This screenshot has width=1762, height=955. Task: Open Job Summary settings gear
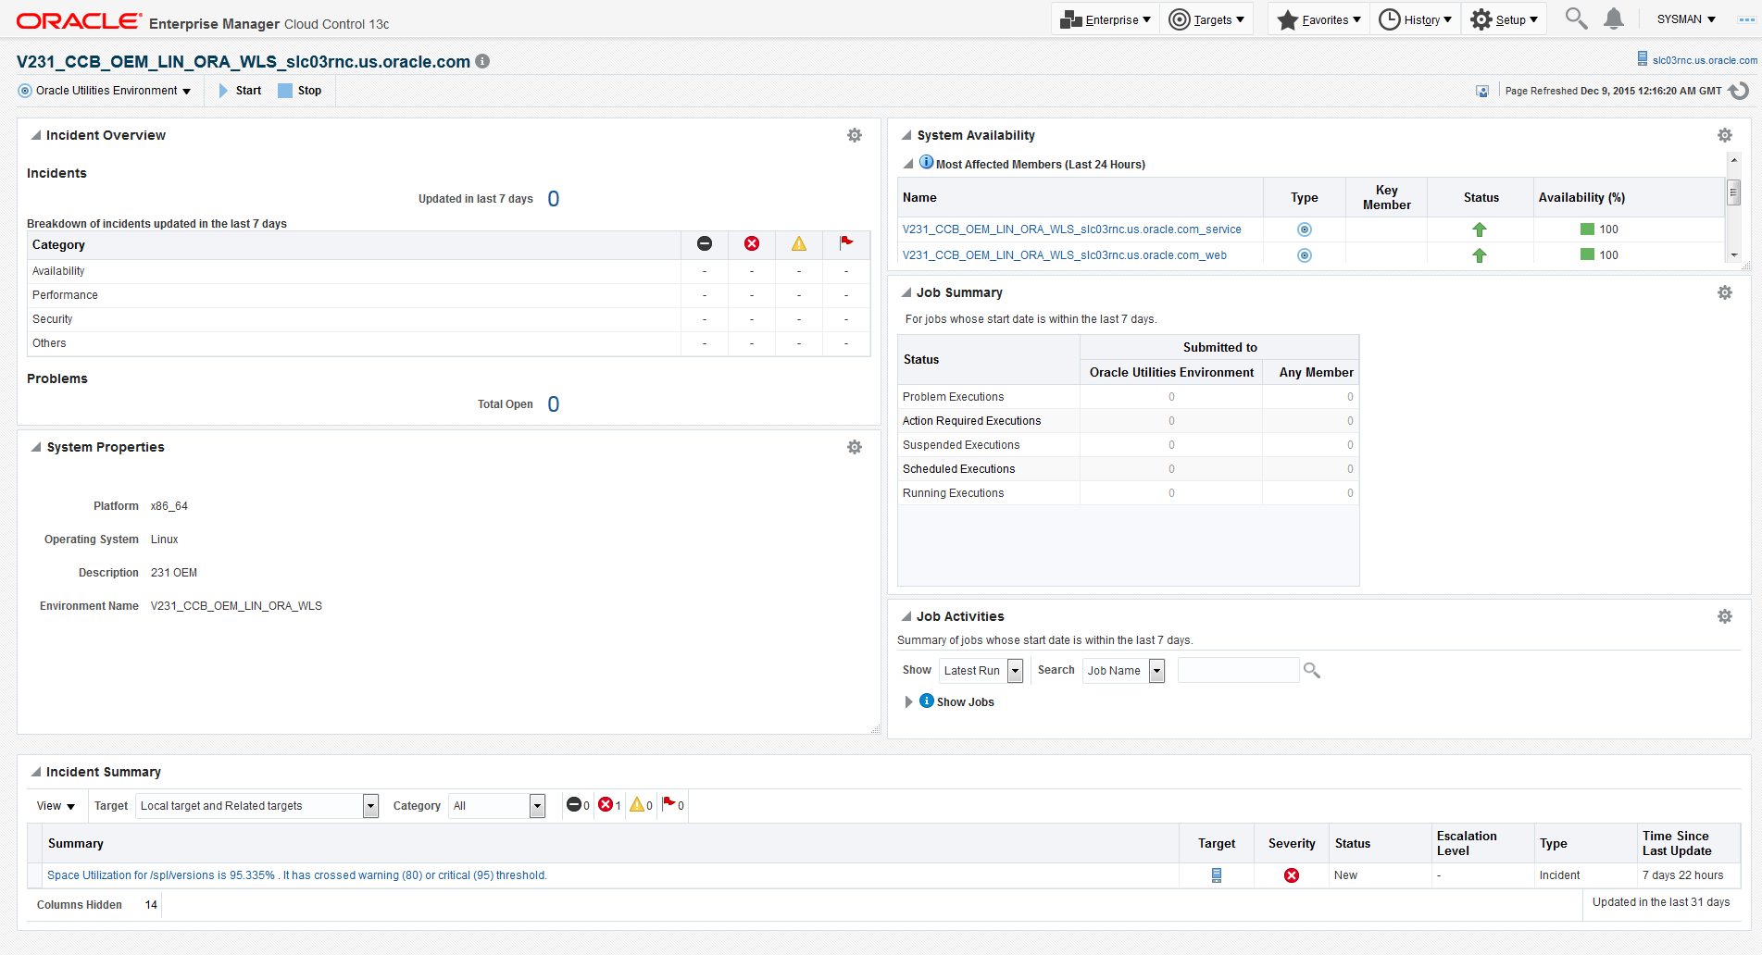pyautogui.click(x=1725, y=292)
